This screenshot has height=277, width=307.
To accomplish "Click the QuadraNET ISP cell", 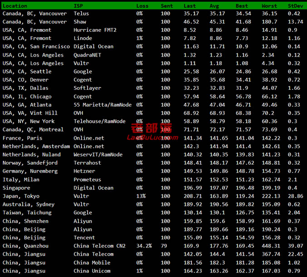I will (x=88, y=55).
